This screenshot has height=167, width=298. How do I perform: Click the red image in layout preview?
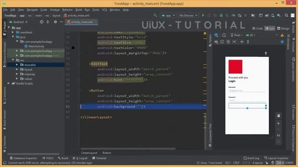(x=235, y=67)
